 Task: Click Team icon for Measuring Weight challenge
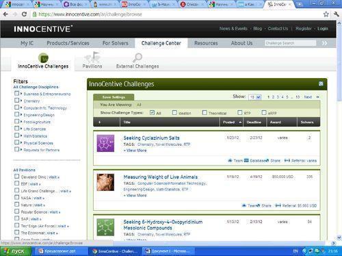(244, 205)
